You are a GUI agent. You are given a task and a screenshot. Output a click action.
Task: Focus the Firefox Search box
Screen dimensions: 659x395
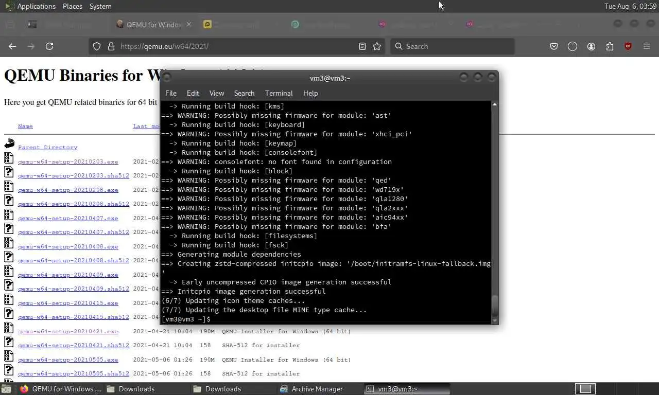452,46
